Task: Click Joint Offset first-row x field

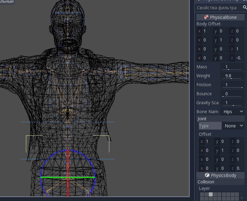Action: click(206, 141)
